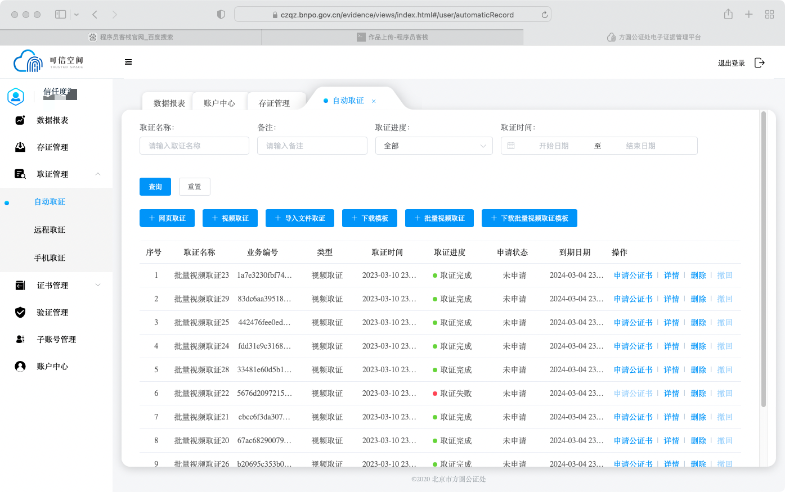The height and width of the screenshot is (492, 785).
Task: Click the 开始日期 date field
Action: [x=554, y=146]
